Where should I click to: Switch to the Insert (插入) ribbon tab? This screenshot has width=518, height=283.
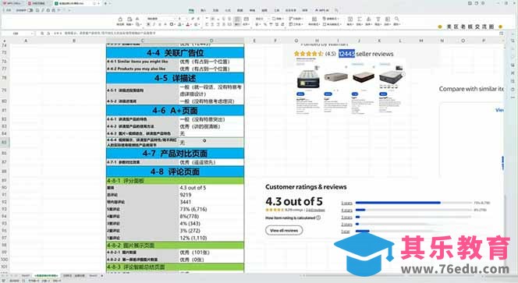coord(203,10)
